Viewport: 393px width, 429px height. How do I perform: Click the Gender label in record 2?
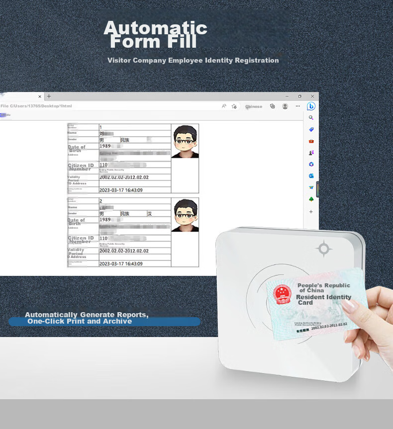[72, 213]
